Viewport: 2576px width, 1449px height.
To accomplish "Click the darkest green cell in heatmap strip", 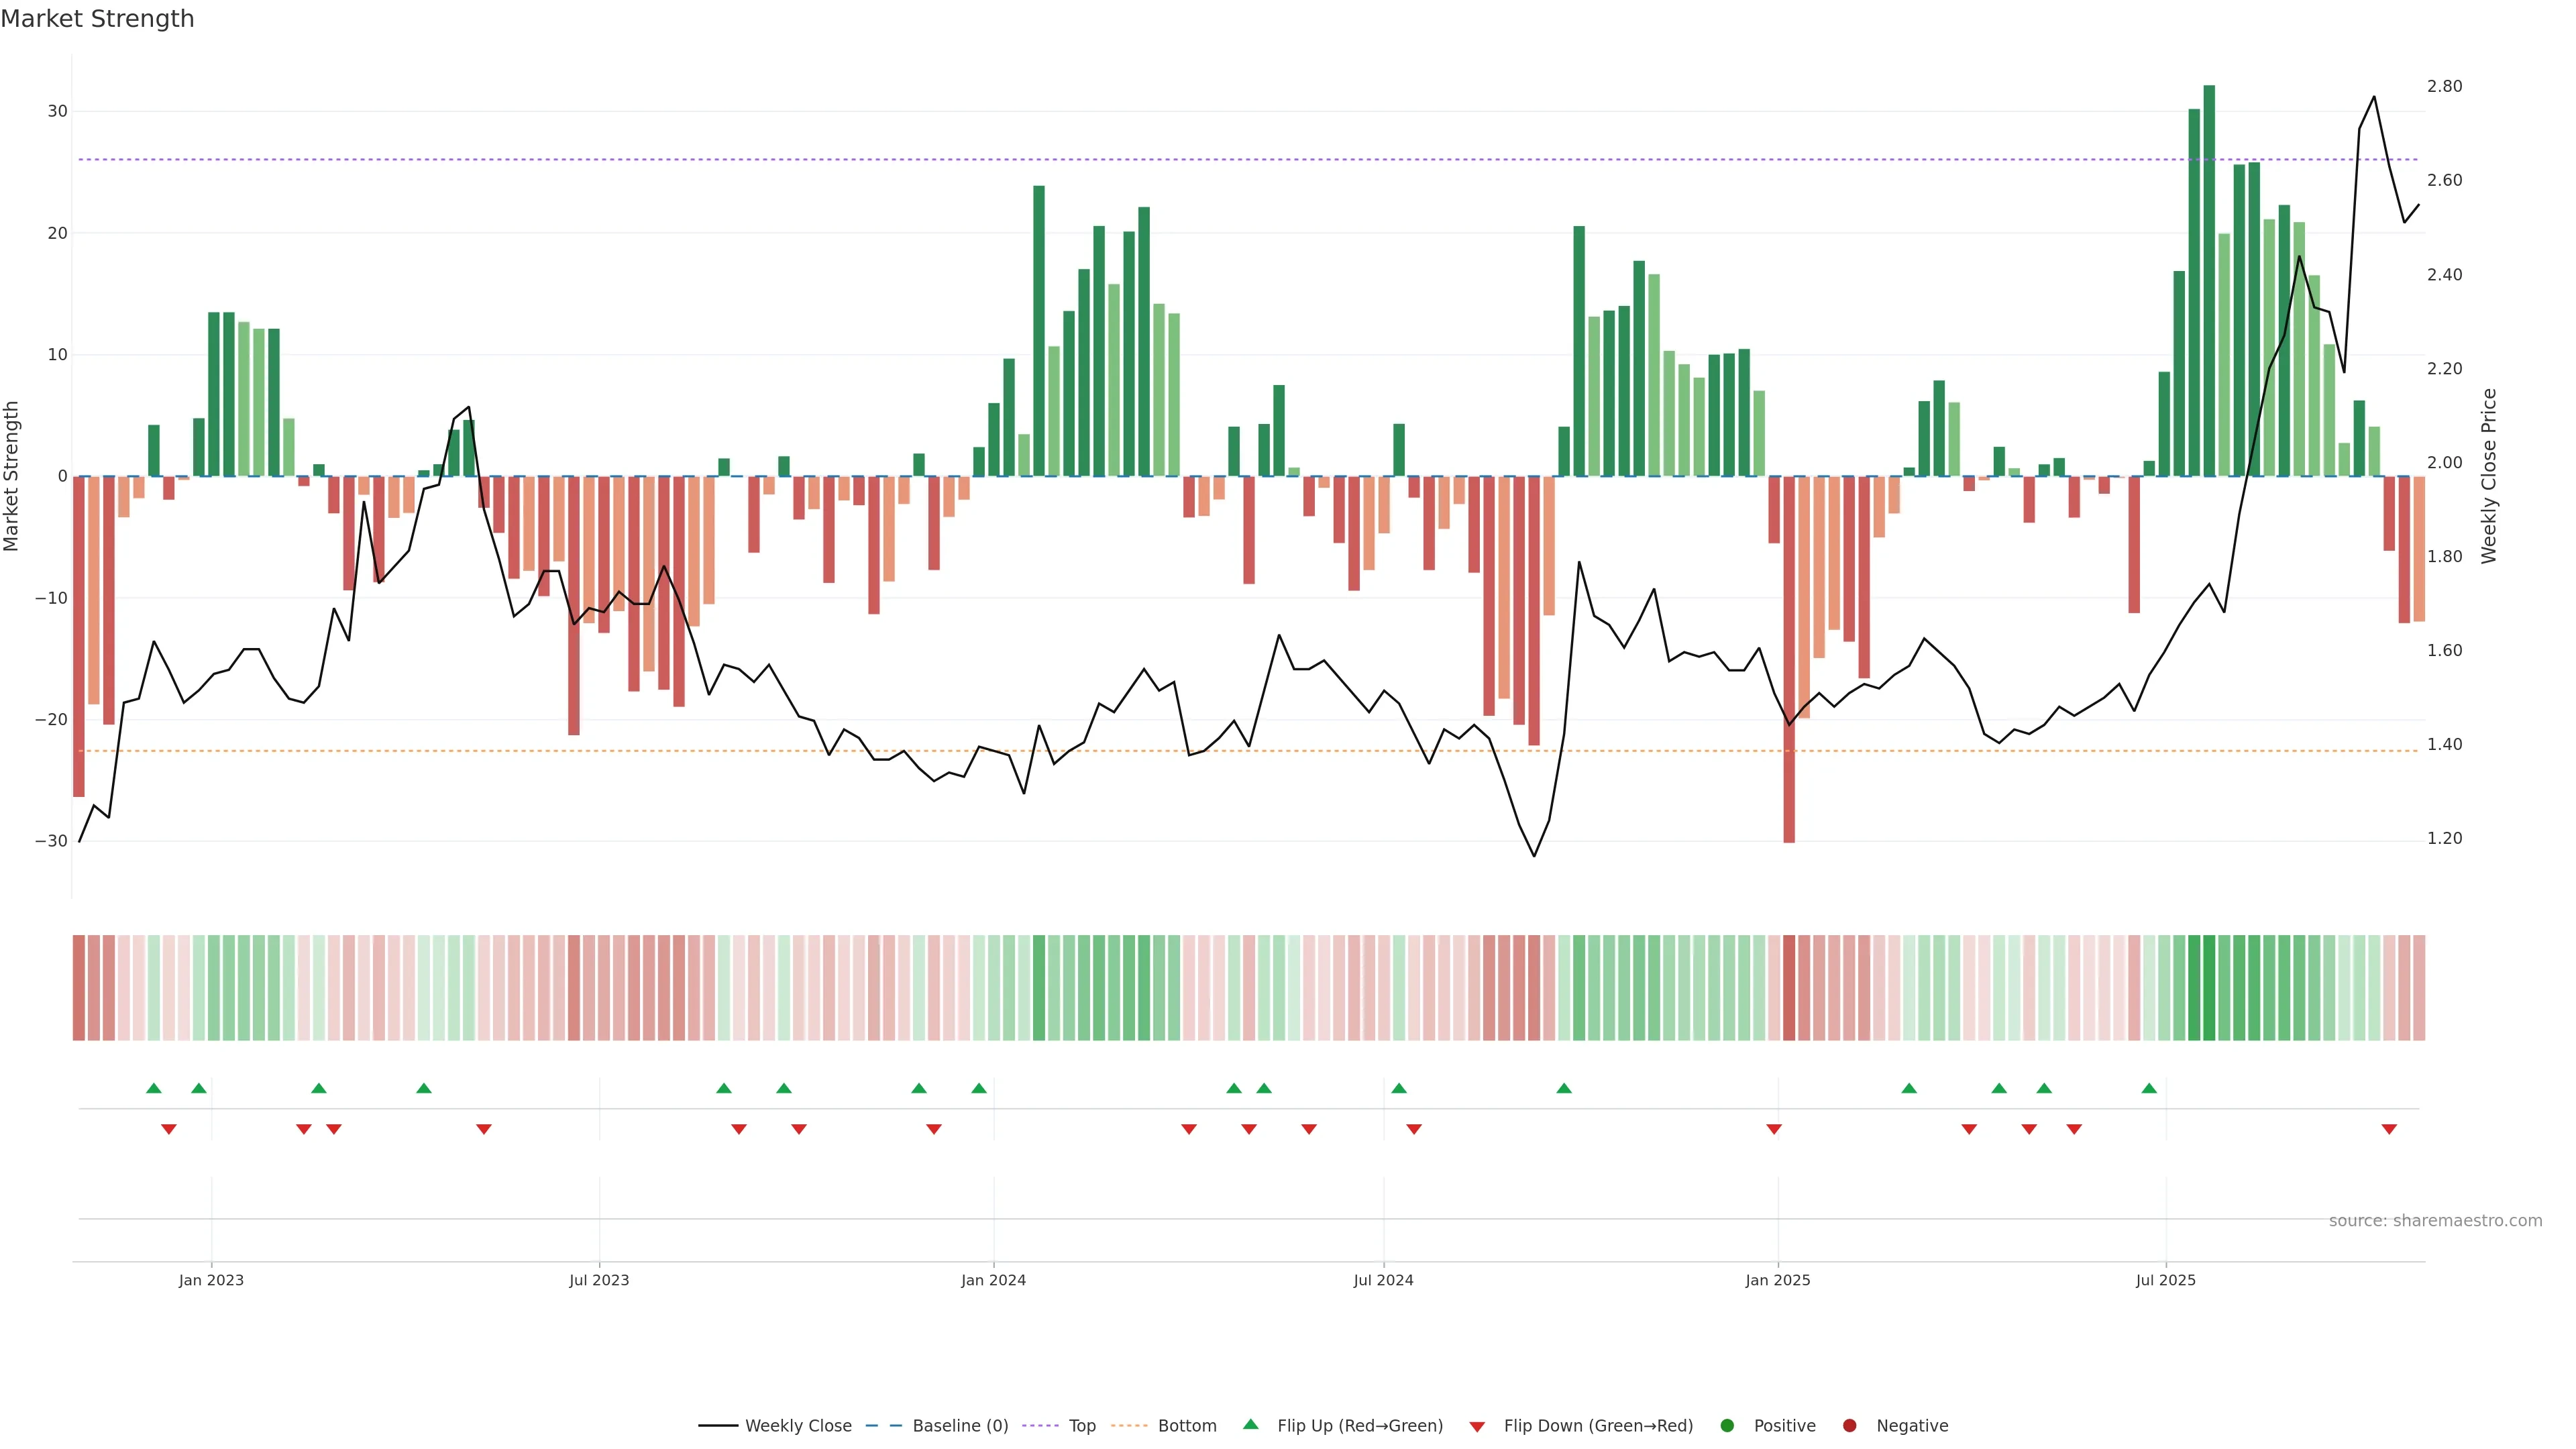I will pyautogui.click(x=2209, y=988).
